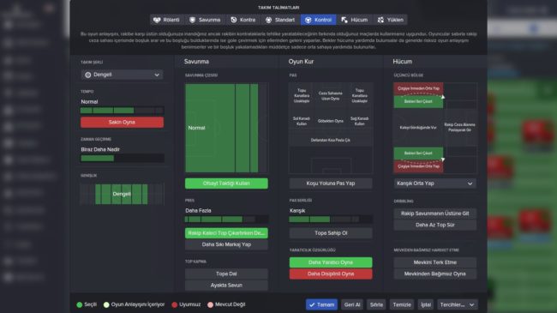
Task: Enable Rakip Ceza Alanına Paslaşarak Gir
Action: (459, 127)
